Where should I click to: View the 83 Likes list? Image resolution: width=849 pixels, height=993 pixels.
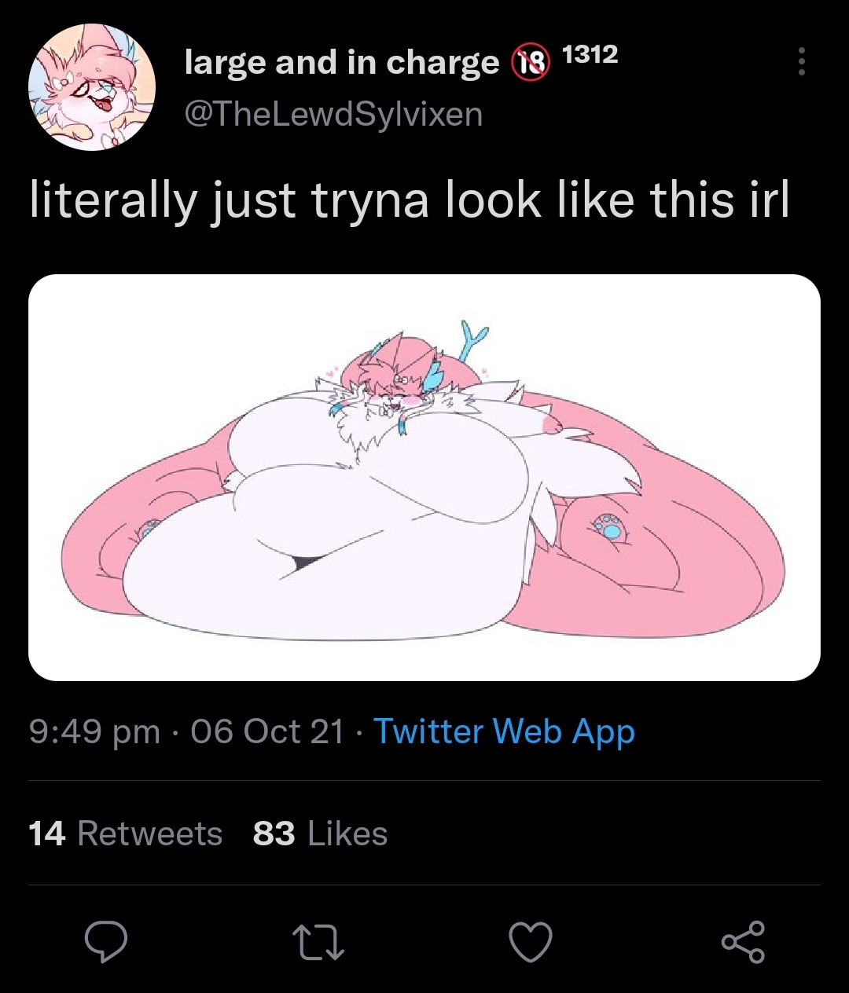[x=320, y=834]
